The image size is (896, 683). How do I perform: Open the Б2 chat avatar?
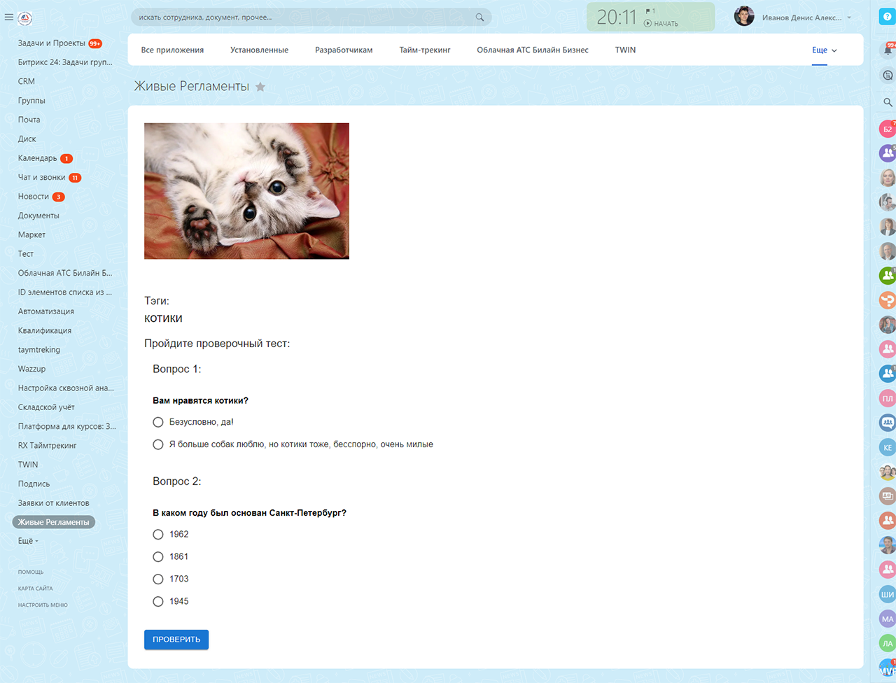click(x=888, y=129)
